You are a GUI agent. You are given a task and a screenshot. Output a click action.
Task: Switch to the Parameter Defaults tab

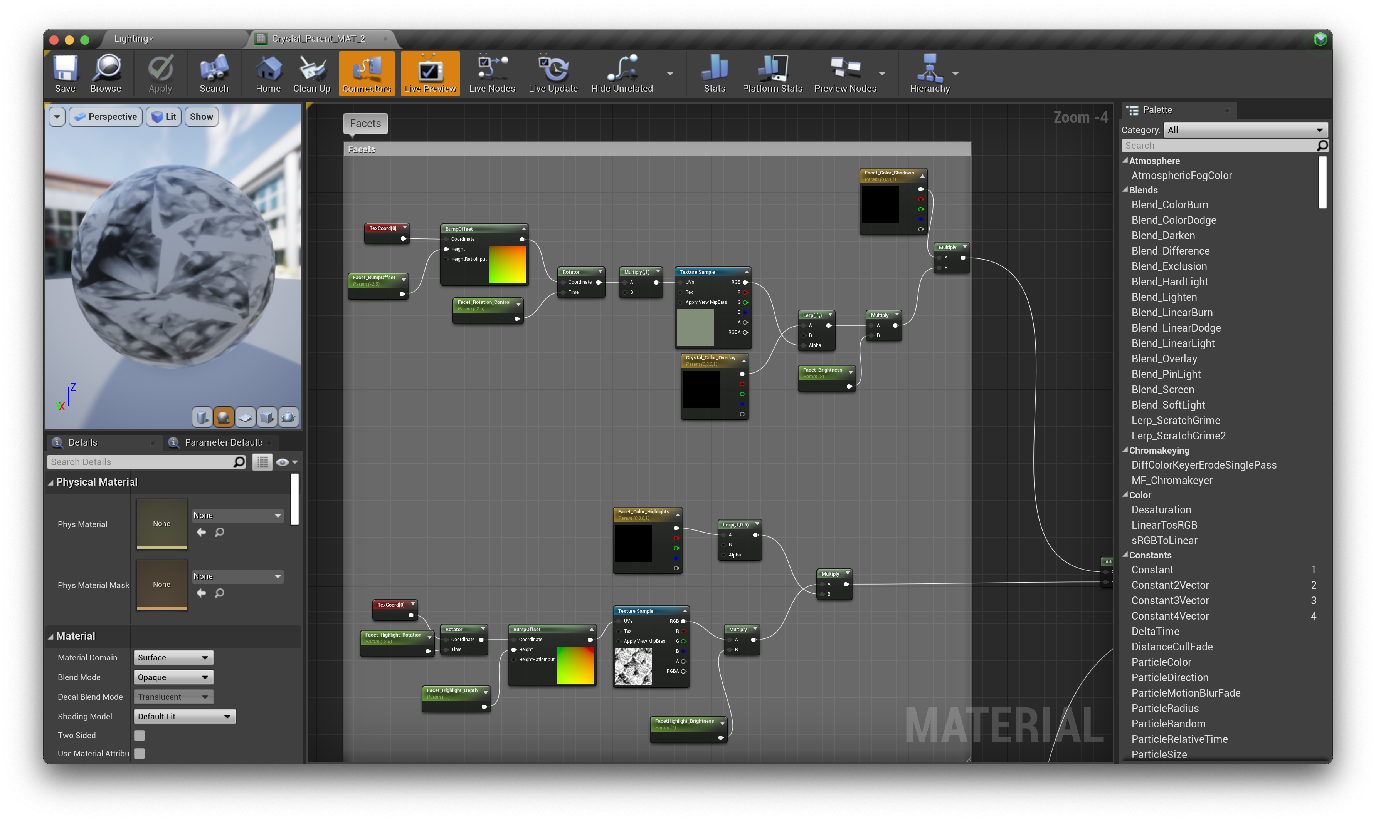[223, 442]
